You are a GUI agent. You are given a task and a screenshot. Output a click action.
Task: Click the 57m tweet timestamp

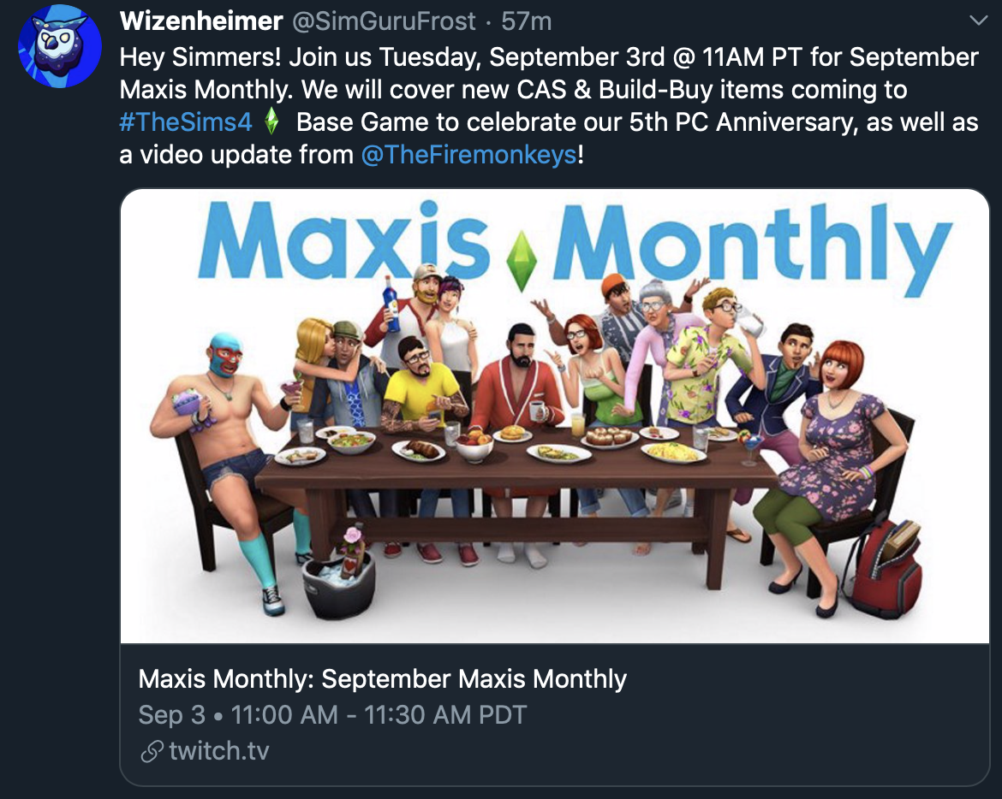[526, 21]
